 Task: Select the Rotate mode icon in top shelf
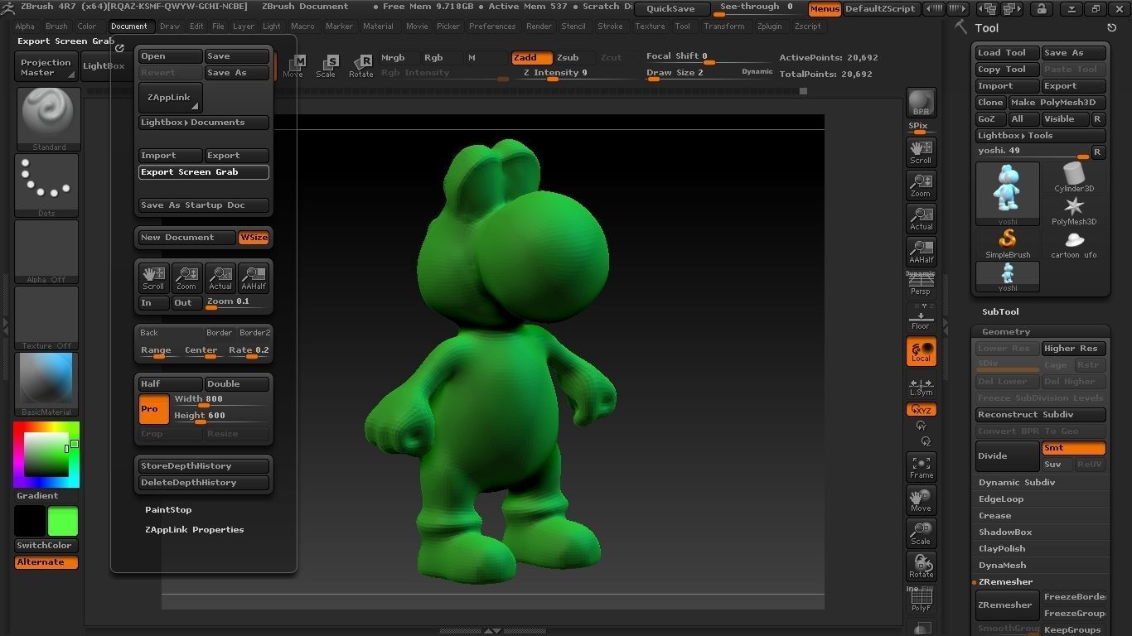point(360,66)
